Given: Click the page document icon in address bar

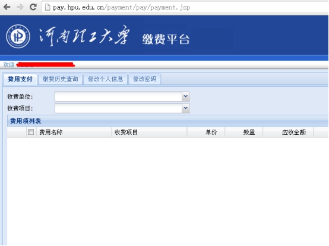Looking at the screenshot, I should coord(48,7).
